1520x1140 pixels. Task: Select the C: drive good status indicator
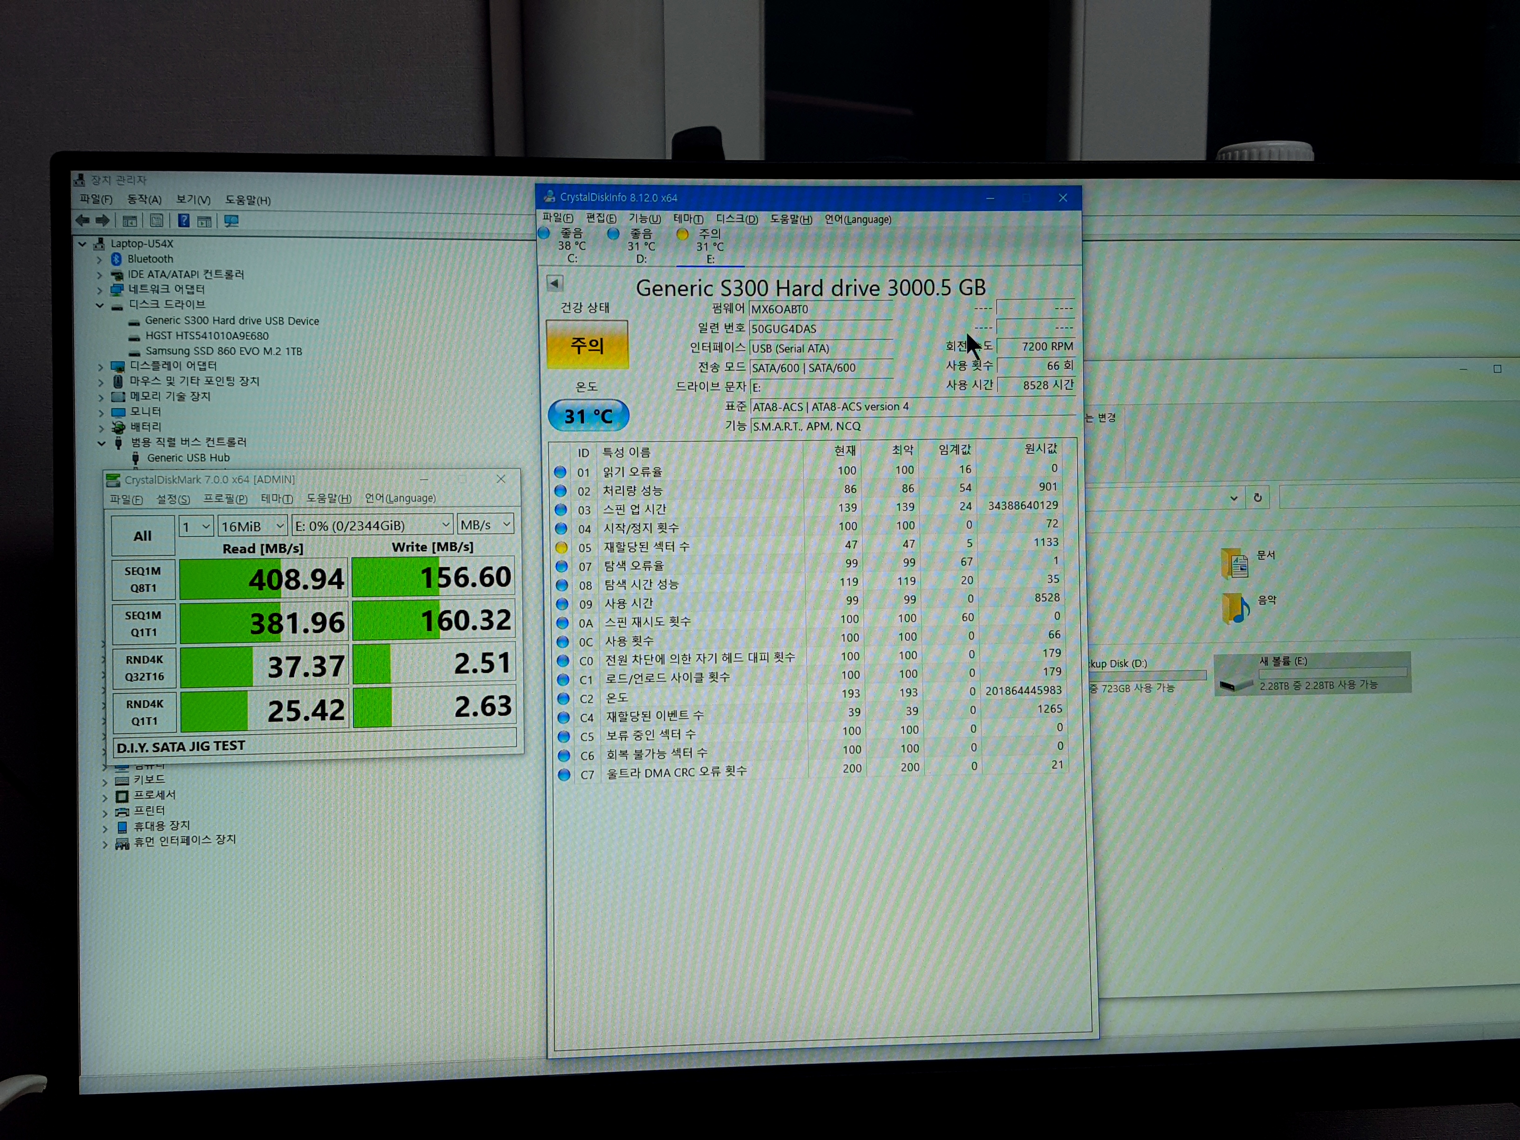pyautogui.click(x=544, y=233)
